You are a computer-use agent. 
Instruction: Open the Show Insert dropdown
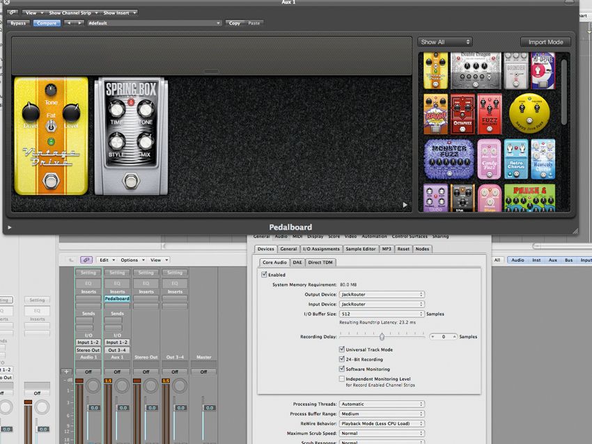pos(119,13)
